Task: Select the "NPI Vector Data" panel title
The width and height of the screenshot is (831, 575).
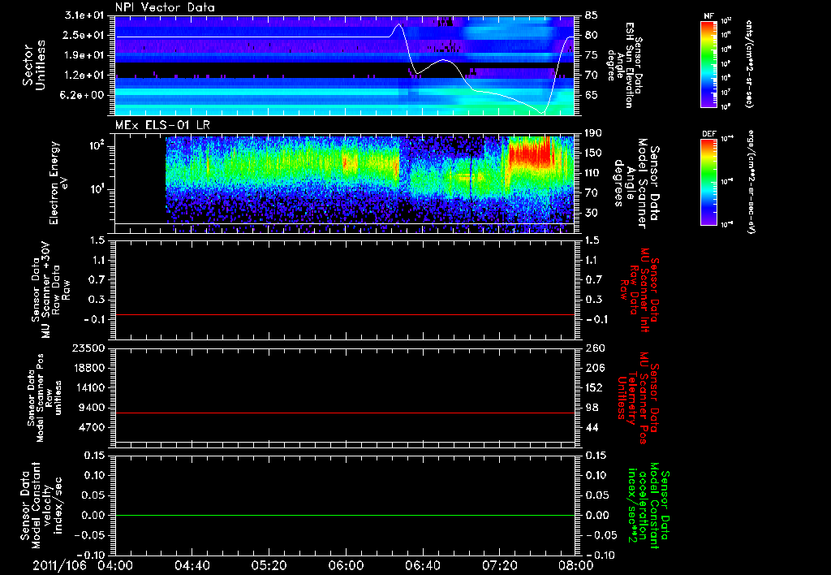Action: click(165, 7)
